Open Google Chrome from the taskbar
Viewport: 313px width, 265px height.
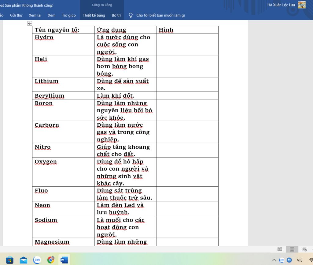tap(51, 260)
